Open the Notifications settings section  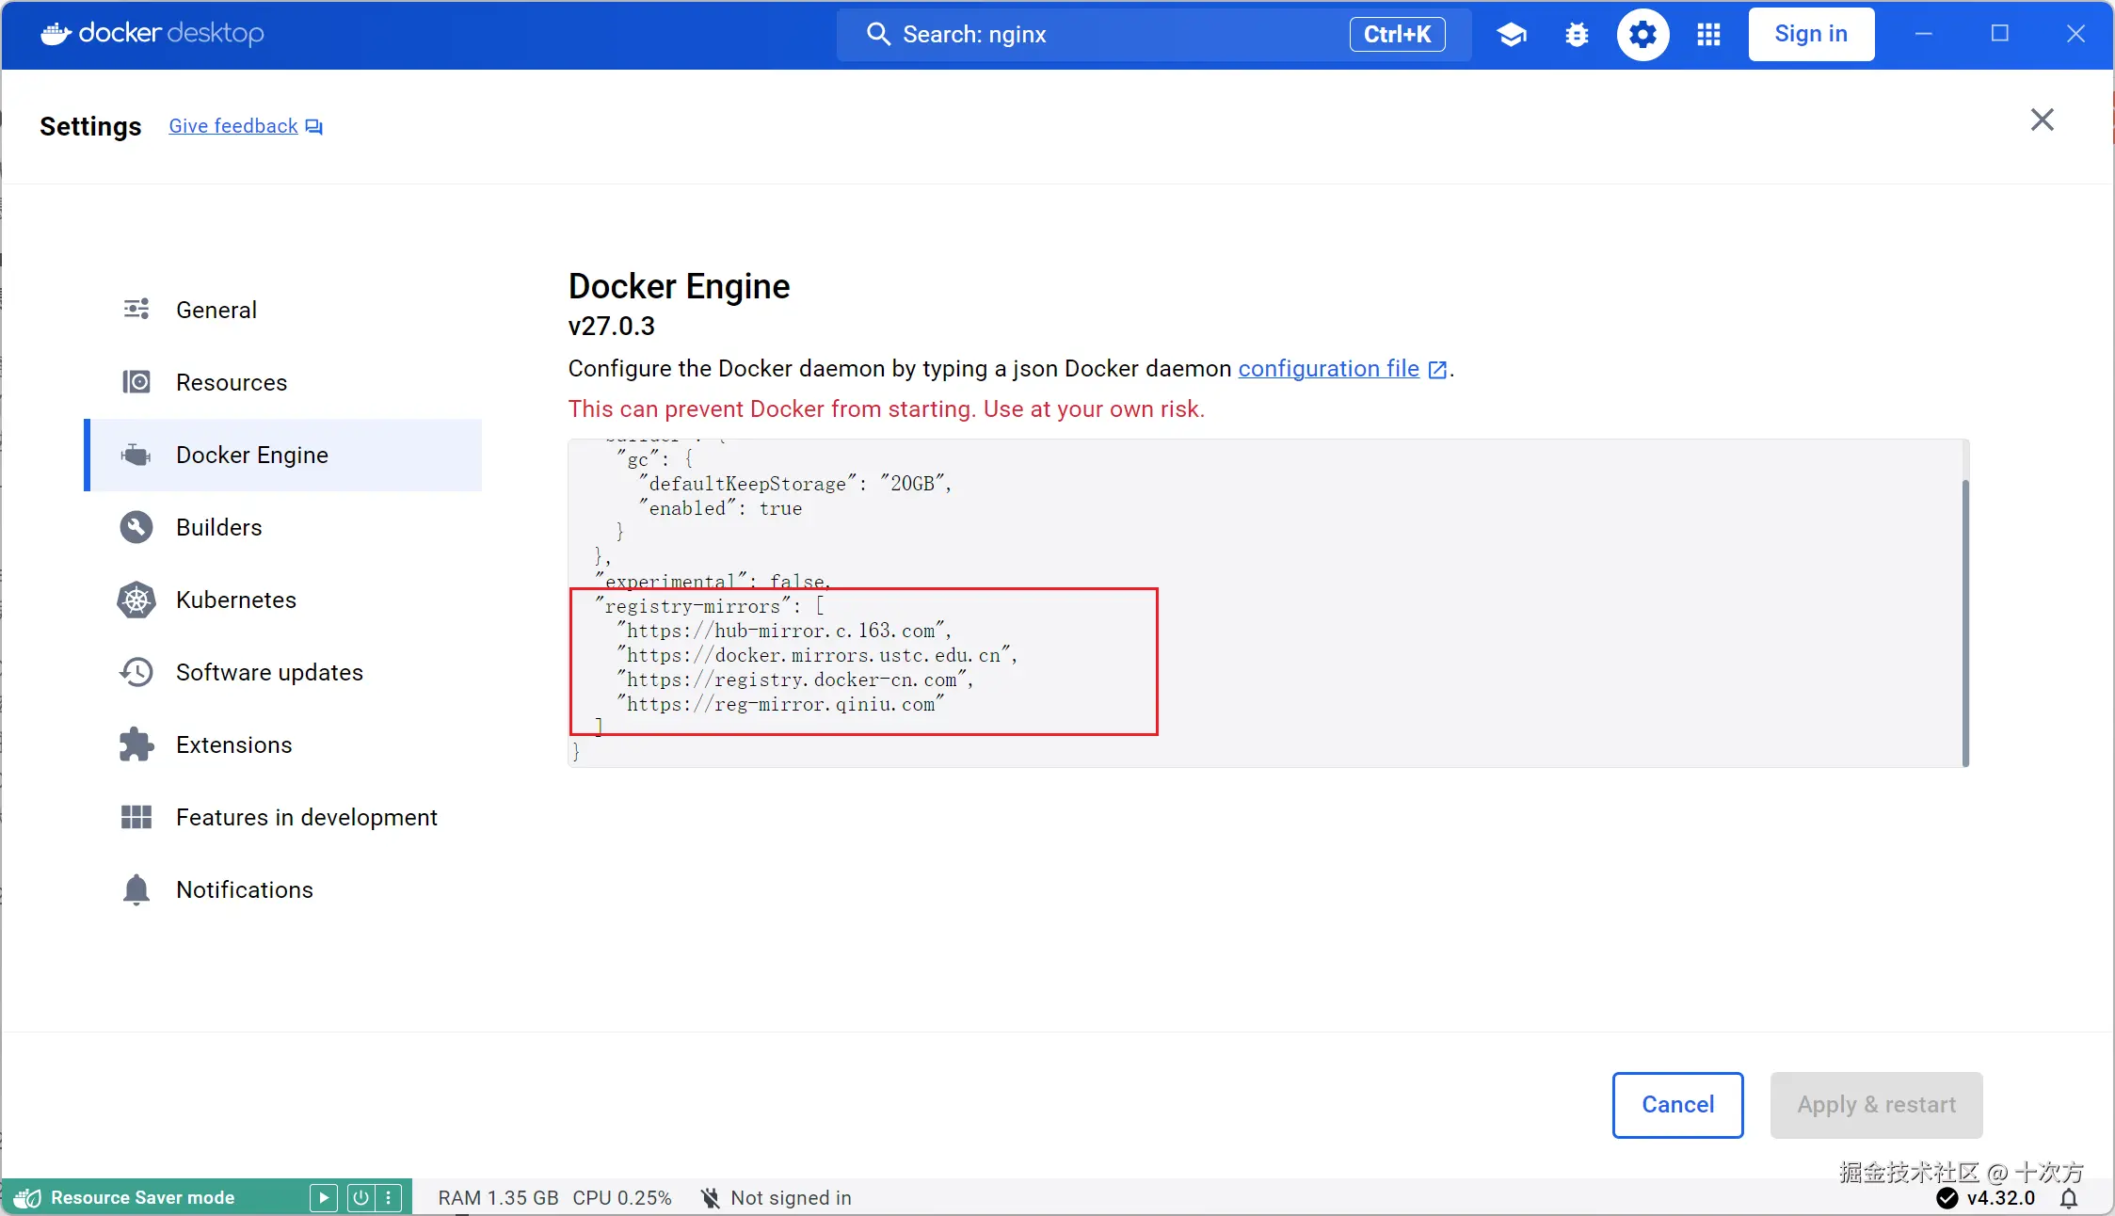[282, 889]
